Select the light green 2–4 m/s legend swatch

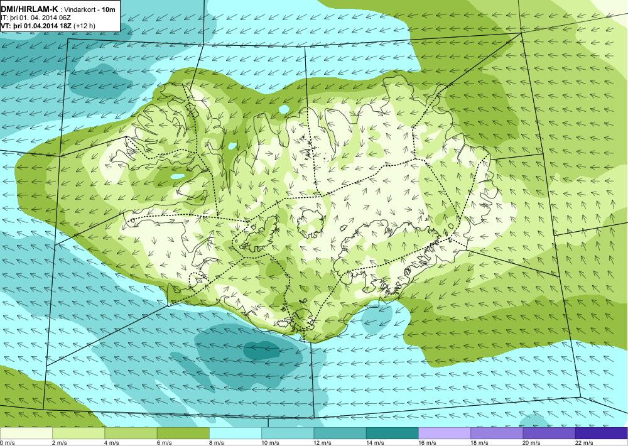click(78, 433)
